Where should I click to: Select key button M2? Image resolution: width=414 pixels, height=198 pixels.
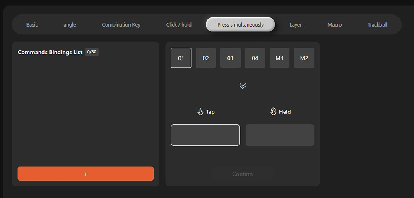[304, 58]
